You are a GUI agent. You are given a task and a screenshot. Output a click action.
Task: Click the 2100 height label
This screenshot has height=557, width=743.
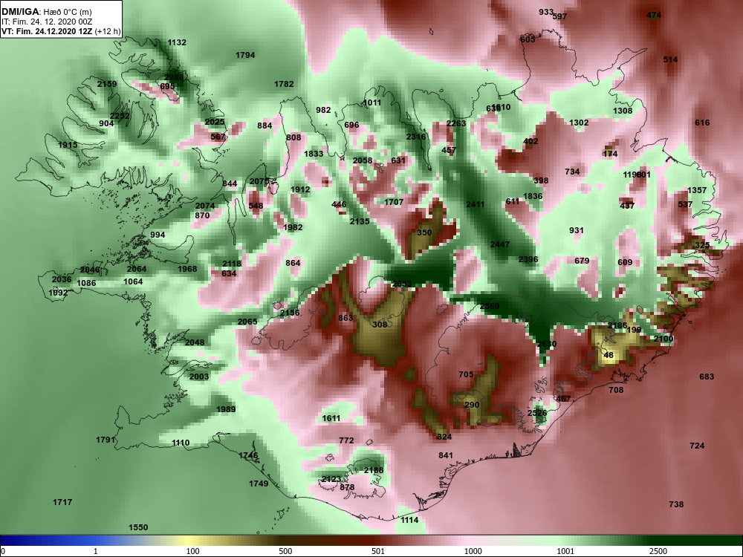663,339
